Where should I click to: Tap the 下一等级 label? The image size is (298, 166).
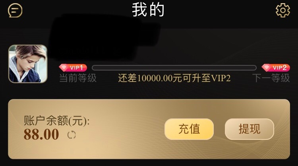pyautogui.click(x=271, y=78)
